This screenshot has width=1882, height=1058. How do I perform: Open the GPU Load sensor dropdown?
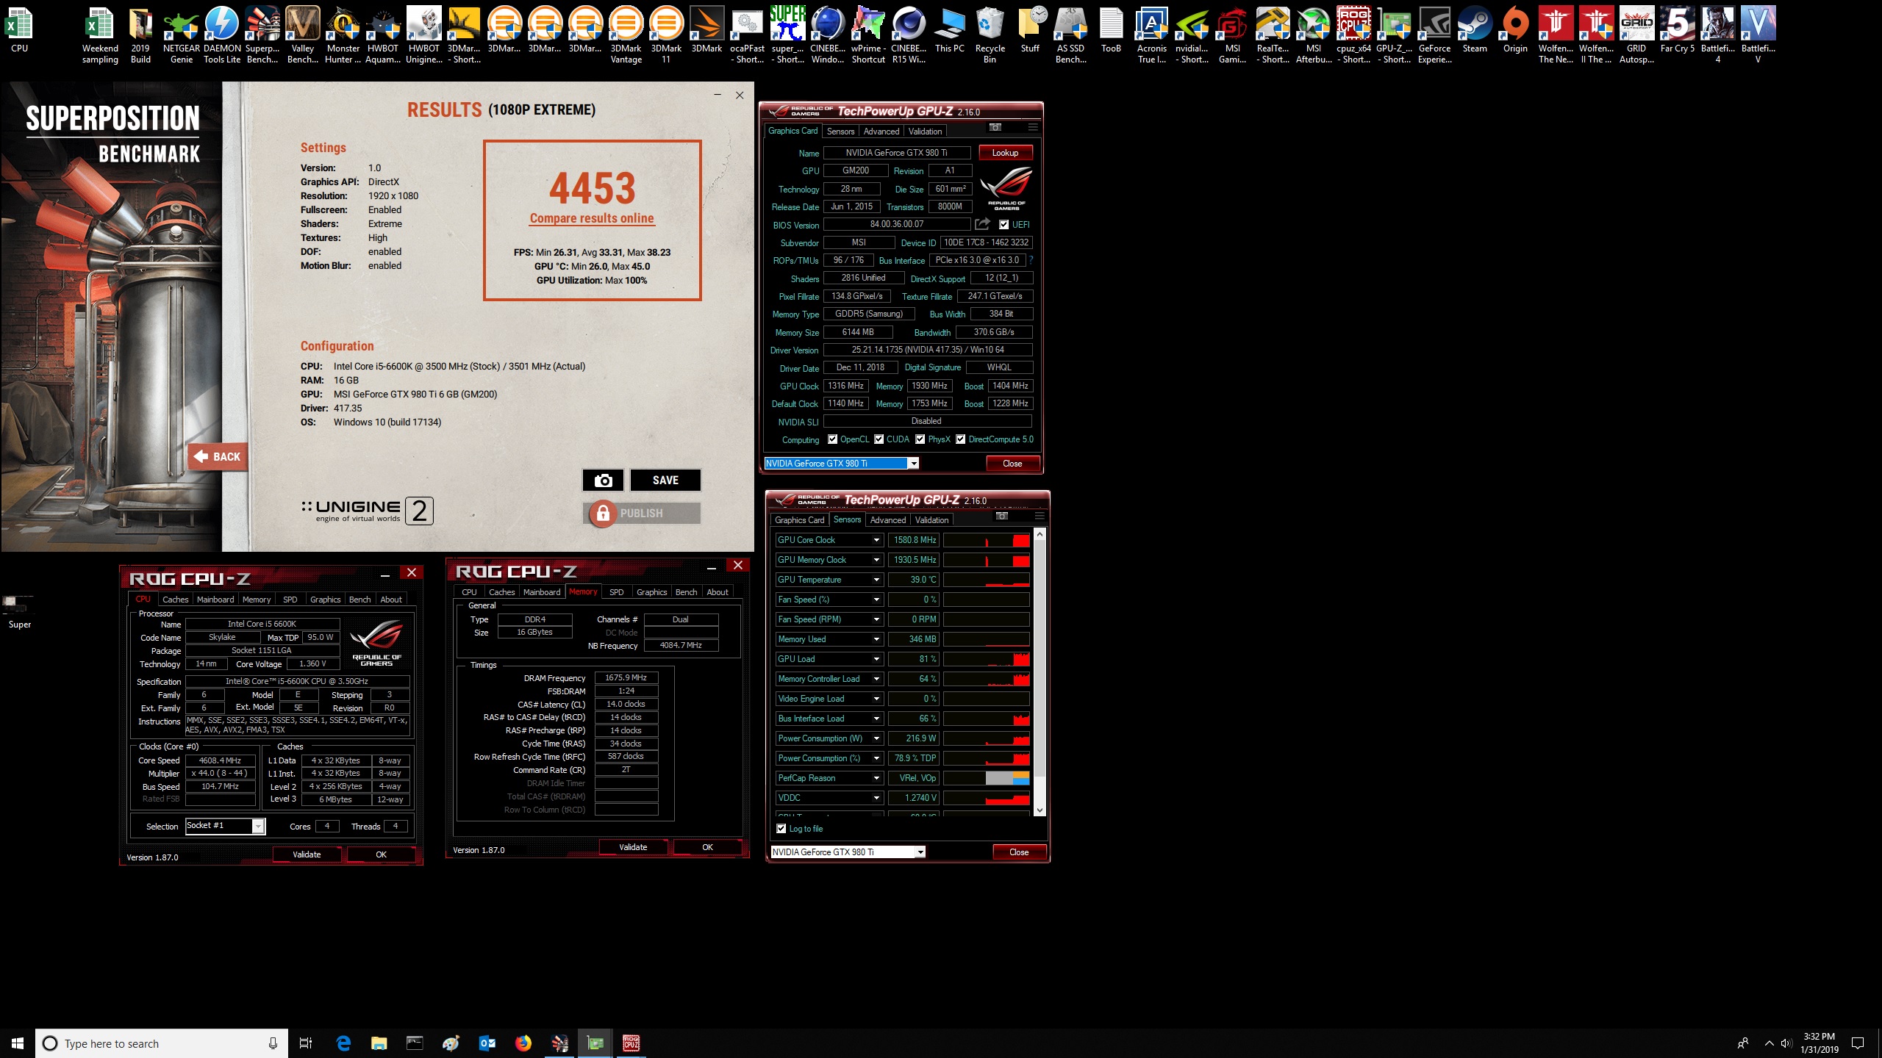[876, 659]
